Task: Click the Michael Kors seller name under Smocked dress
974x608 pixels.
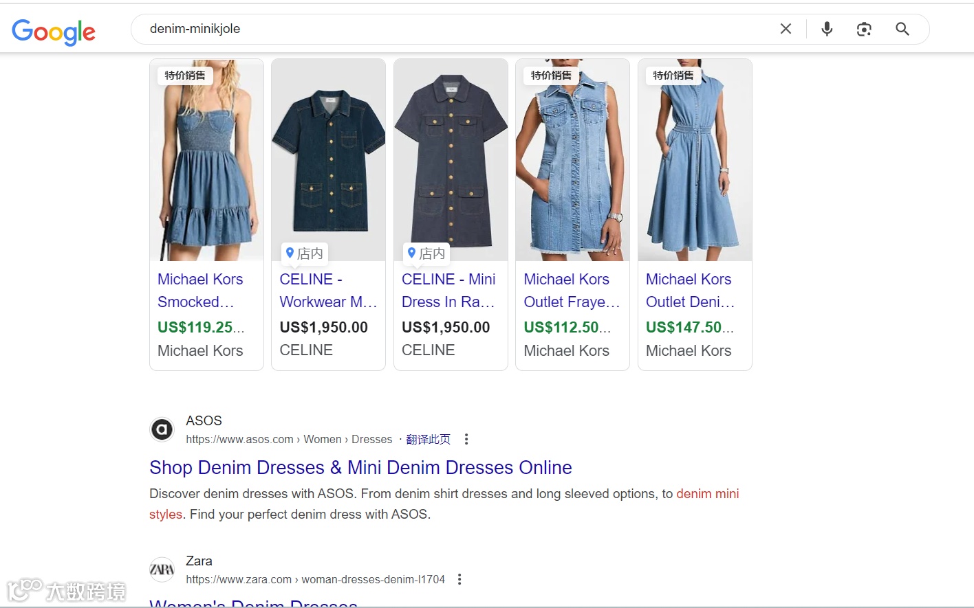Action: tap(200, 350)
